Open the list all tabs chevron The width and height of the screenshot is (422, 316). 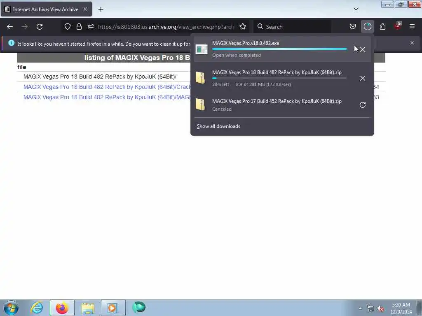pos(356,9)
